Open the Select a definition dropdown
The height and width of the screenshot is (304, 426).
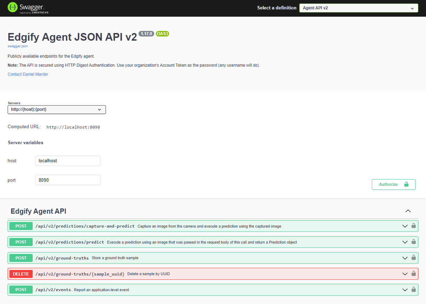point(359,8)
